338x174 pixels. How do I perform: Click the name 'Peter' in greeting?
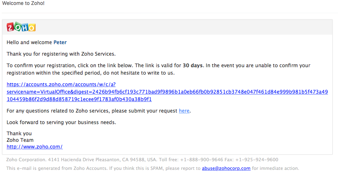click(60, 42)
